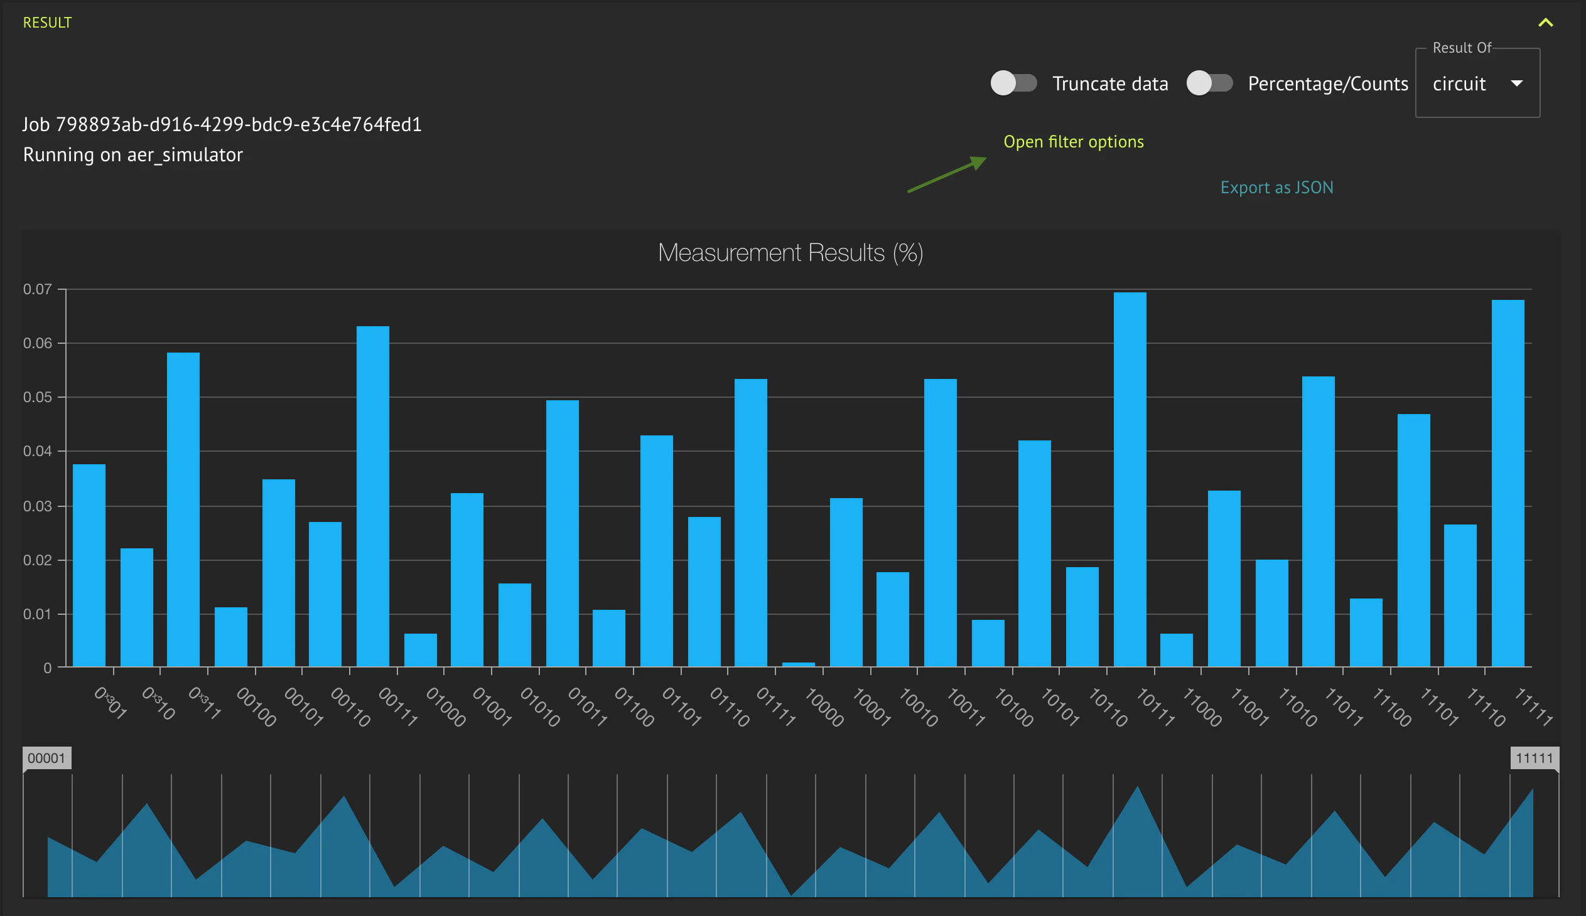The image size is (1586, 916).
Task: Click the bar for state 00111
Action: click(x=372, y=497)
